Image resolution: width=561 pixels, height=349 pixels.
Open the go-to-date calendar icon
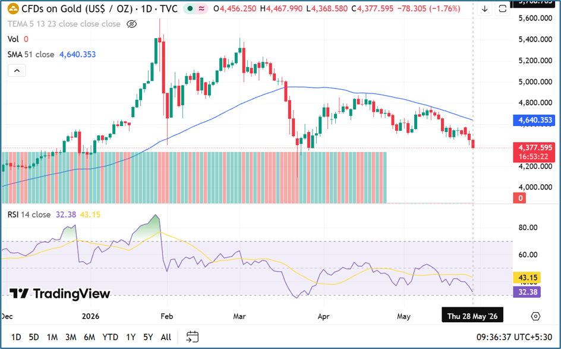tap(193, 337)
